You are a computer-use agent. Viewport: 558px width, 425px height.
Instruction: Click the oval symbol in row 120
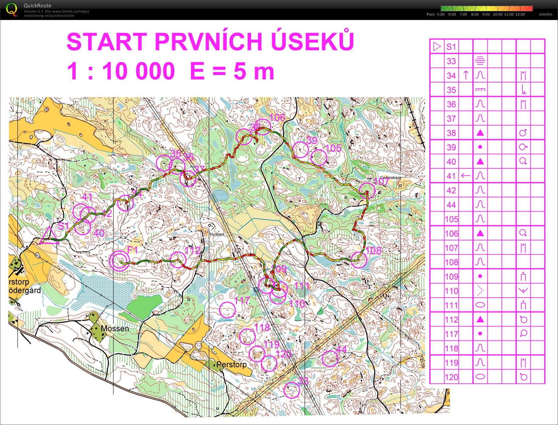pyautogui.click(x=480, y=377)
